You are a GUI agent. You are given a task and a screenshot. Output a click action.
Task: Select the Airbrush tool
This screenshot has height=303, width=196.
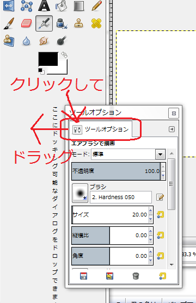pyautogui.click(x=44, y=23)
